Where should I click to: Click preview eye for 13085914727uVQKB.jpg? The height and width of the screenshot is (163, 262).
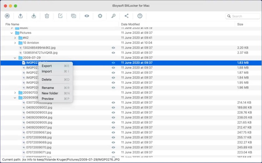click(113, 53)
